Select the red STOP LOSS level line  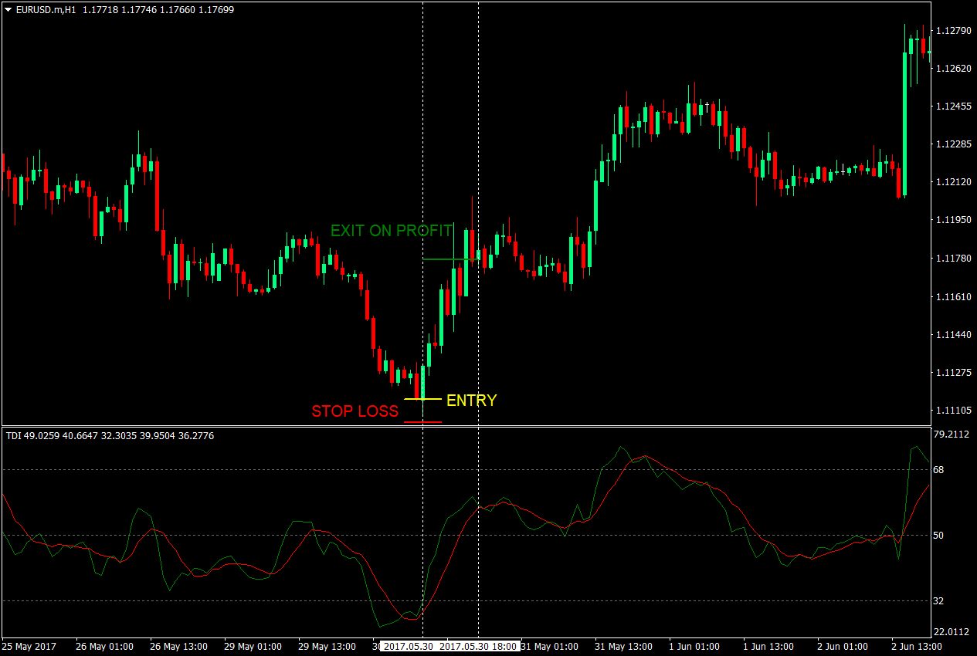(x=423, y=421)
